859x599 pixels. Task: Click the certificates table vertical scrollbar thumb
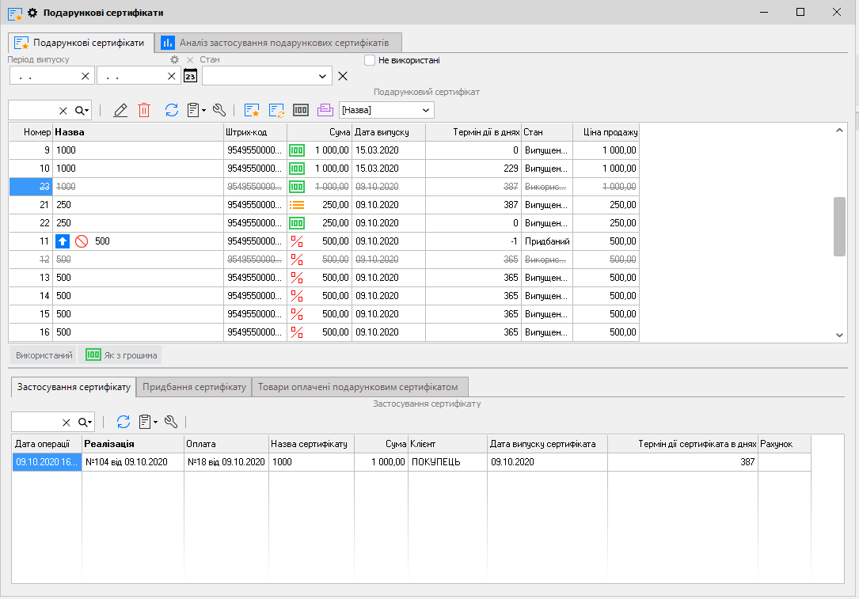[x=839, y=226]
